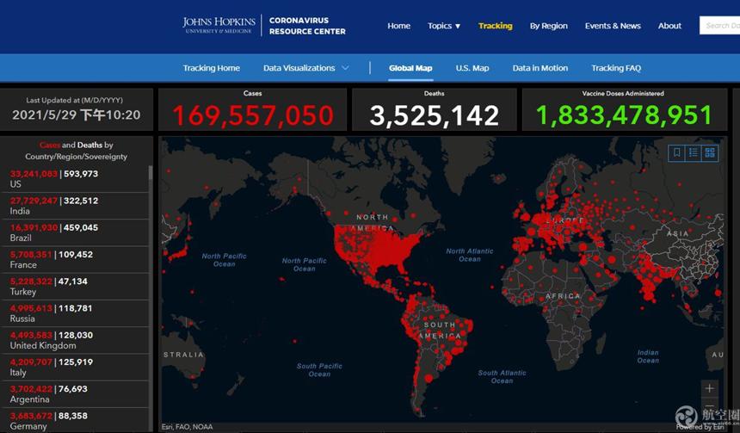This screenshot has height=433, width=740.
Task: Click the North America map label
Action: click(x=373, y=222)
